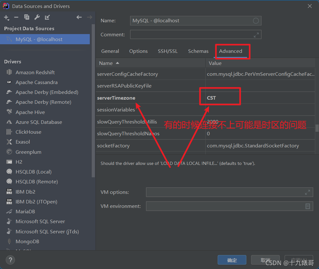Select the socketFactory property row
319x269 pixels.
pyautogui.click(x=205, y=146)
